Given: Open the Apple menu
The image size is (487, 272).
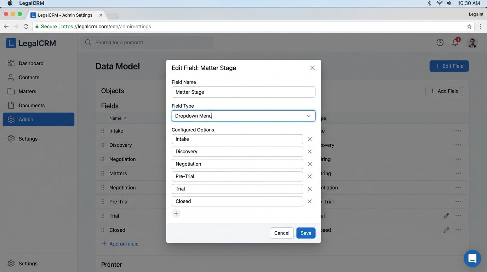Looking at the screenshot, I should tap(9, 3).
